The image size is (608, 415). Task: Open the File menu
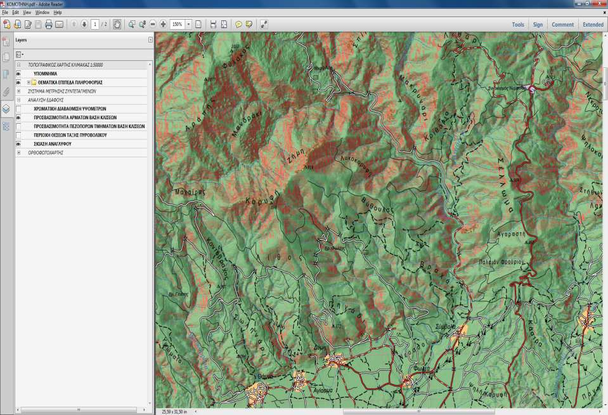(5, 13)
